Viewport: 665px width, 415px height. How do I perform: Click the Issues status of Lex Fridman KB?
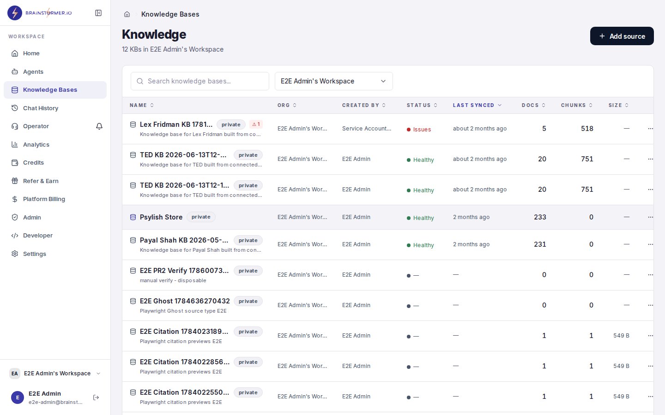(x=419, y=130)
